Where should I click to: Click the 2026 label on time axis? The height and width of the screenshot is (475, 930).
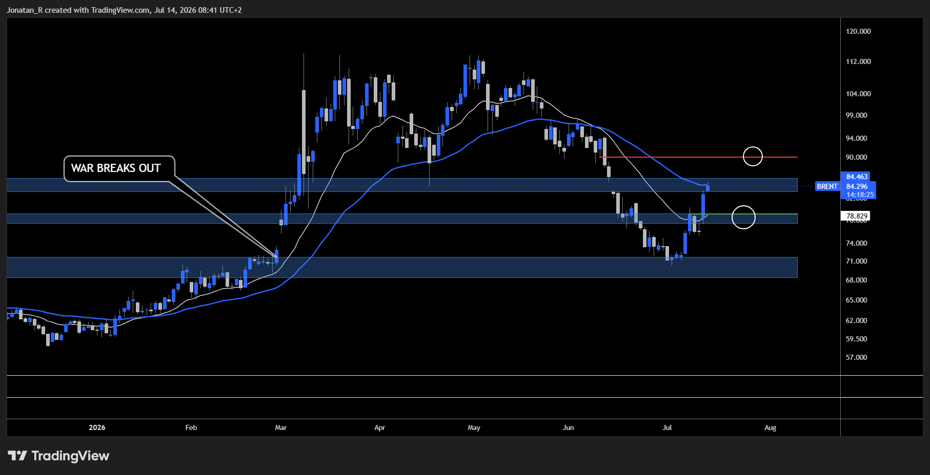[97, 427]
